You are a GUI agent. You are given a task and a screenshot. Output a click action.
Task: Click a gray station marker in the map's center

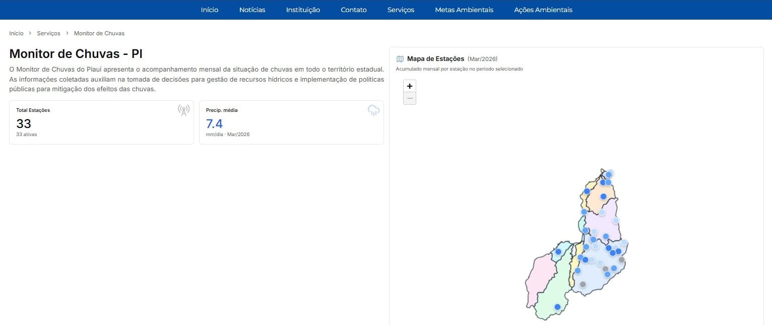[605, 269]
